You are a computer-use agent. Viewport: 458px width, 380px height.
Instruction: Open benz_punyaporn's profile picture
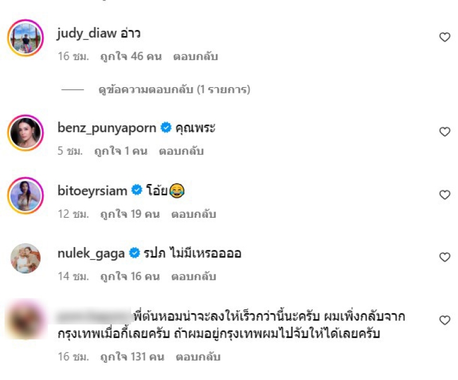coord(26,132)
